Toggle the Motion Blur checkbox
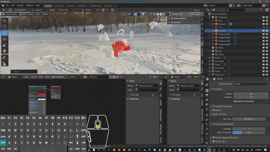This screenshot has width=270, height=152. pyautogui.click(x=213, y=141)
